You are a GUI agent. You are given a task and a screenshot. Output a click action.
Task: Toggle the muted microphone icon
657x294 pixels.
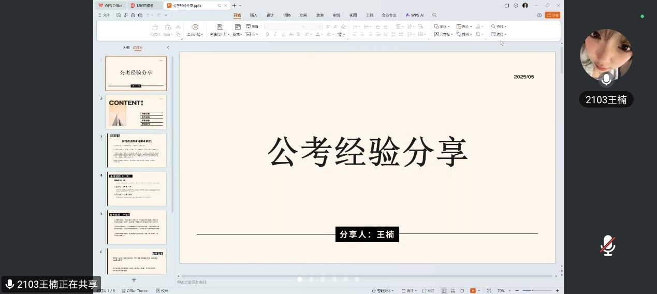(608, 245)
